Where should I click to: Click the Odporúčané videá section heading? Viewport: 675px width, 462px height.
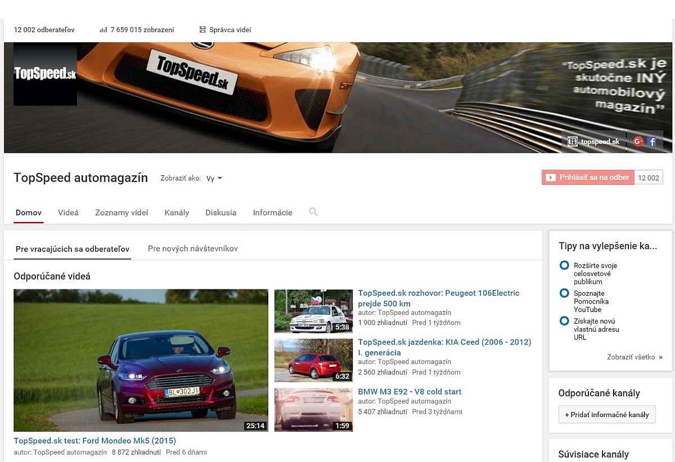click(52, 277)
